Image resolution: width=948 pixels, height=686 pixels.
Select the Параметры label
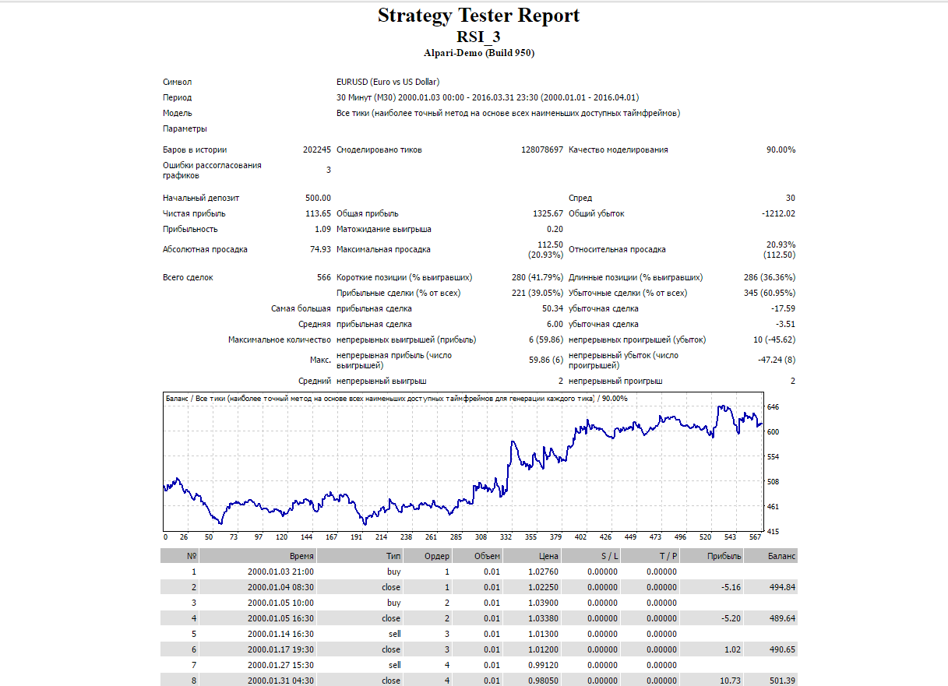(x=185, y=128)
